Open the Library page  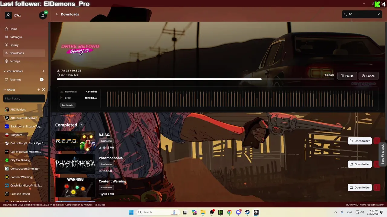pos(24,45)
